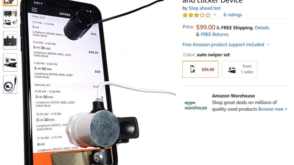The height and width of the screenshot is (165, 294).
Task: Open the FREE Shipping Details link
Action: coord(262,28)
